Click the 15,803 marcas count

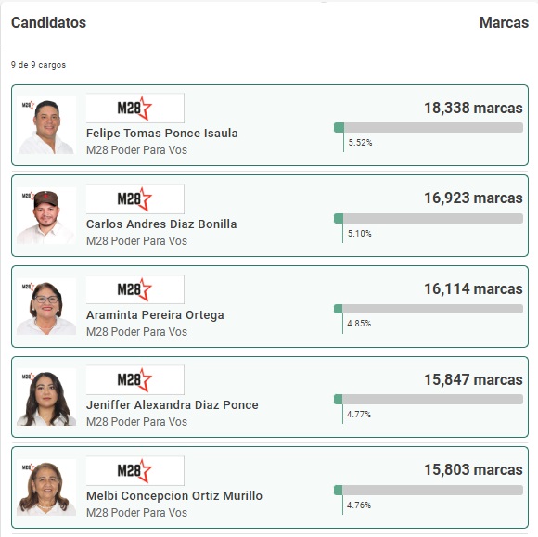point(473,469)
